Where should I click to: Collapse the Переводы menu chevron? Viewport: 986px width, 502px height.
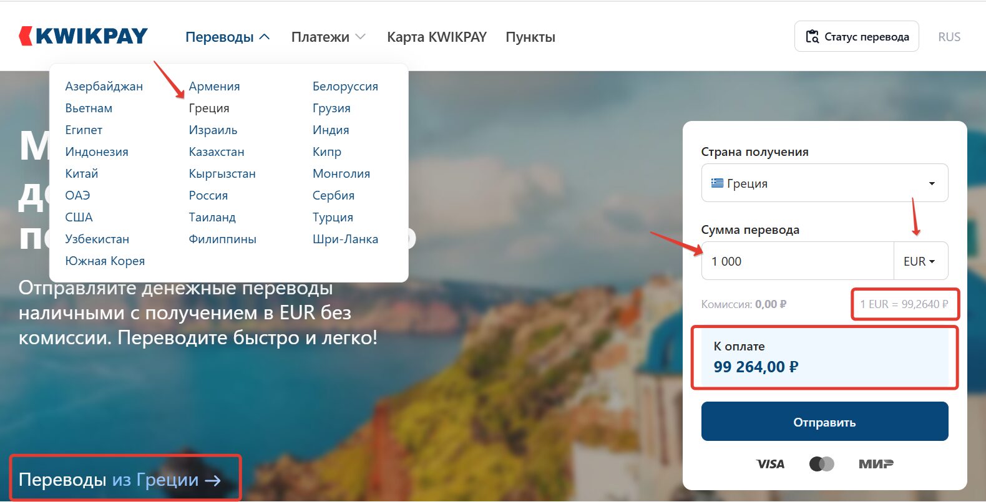point(265,37)
